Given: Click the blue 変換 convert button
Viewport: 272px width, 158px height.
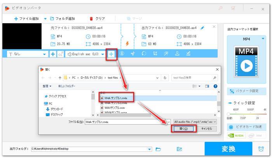Looking at the screenshot, I should (x=228, y=149).
